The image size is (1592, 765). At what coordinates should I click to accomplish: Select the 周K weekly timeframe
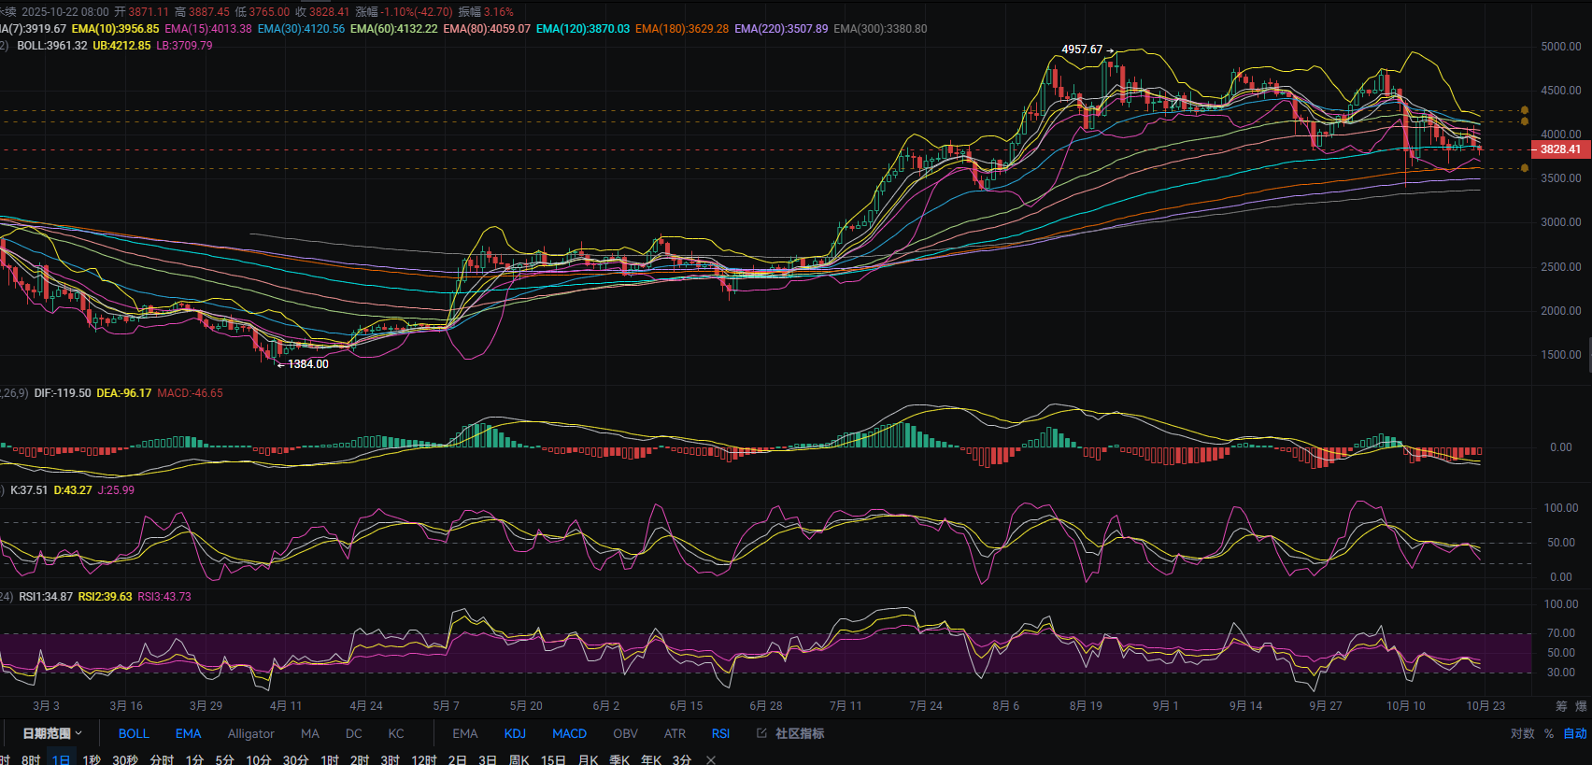tap(519, 759)
